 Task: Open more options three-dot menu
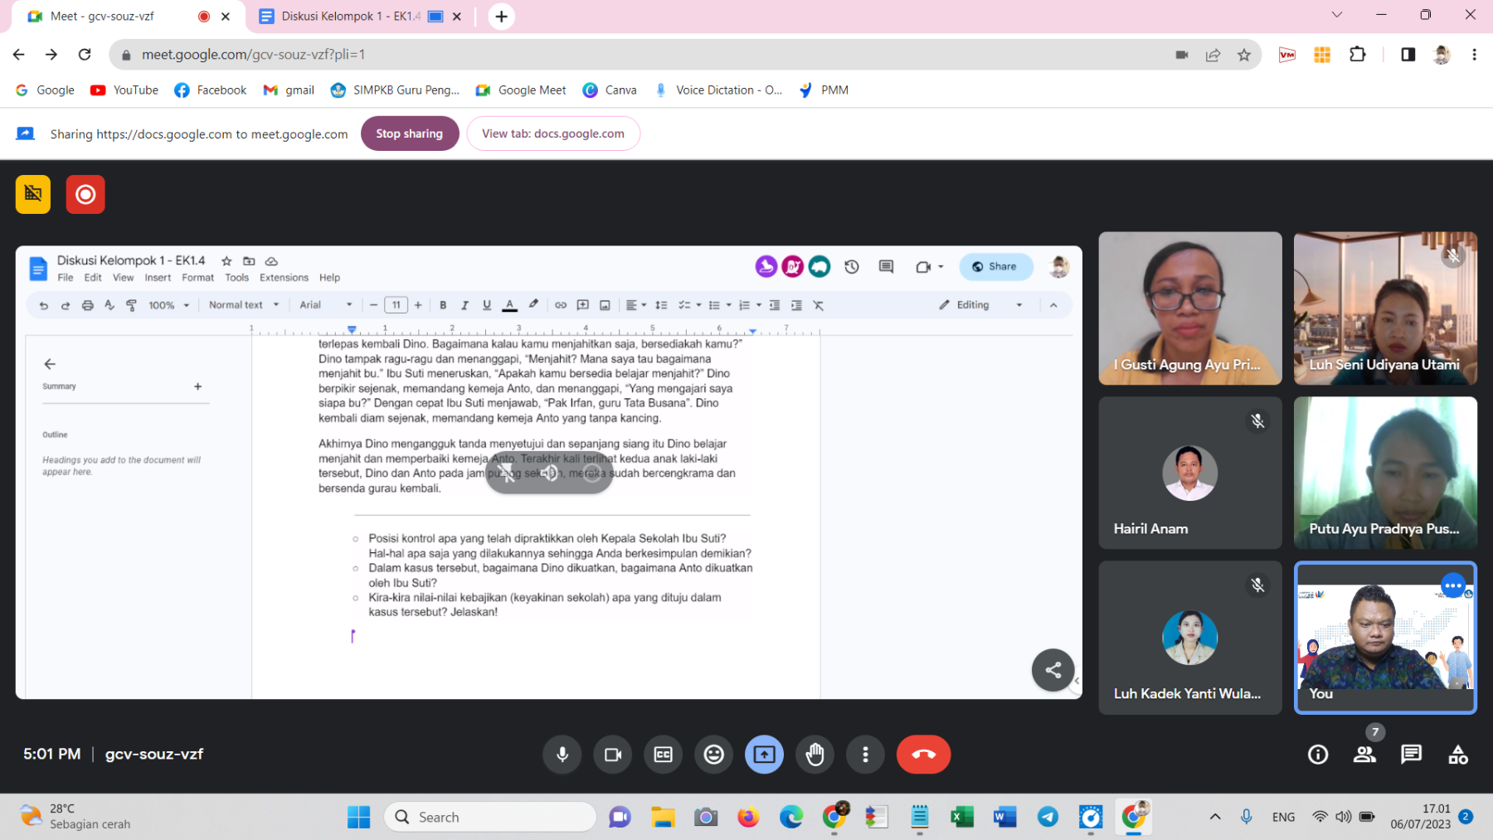pos(865,755)
